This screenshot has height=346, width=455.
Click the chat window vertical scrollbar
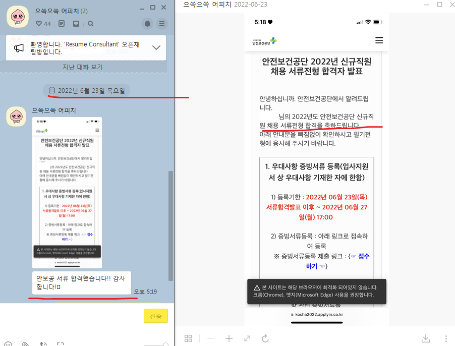pyautogui.click(x=170, y=226)
